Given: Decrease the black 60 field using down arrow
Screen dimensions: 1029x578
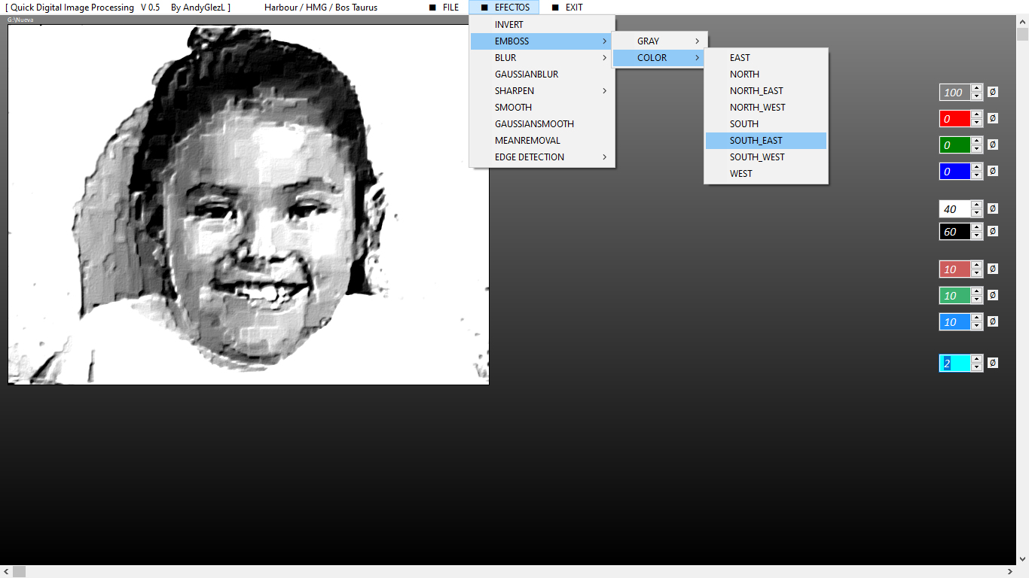Looking at the screenshot, I should [x=976, y=236].
